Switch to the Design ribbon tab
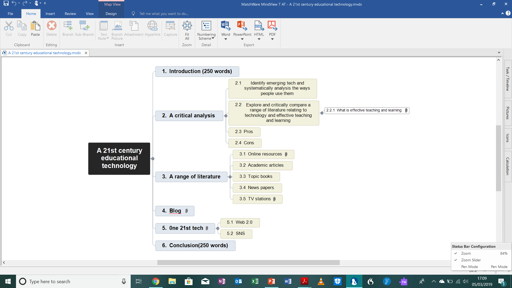The width and height of the screenshot is (512, 288). 111,14
